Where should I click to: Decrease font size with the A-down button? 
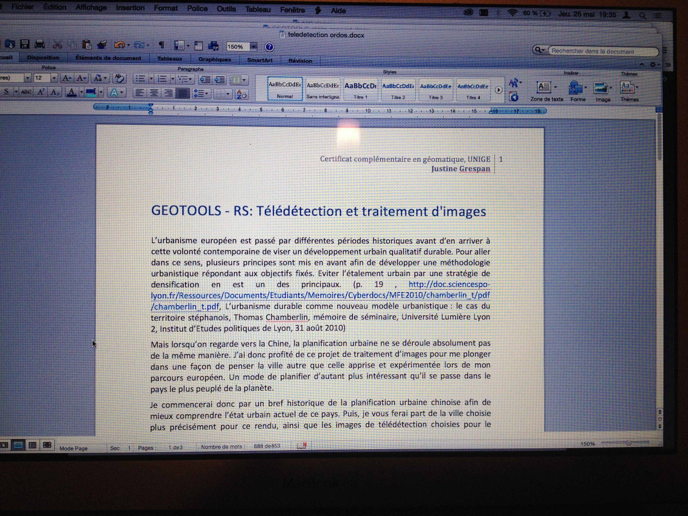(81, 78)
